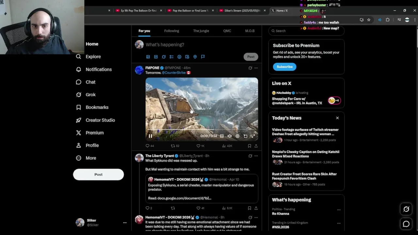Click the Grok enhance icon in the composer

164,57
